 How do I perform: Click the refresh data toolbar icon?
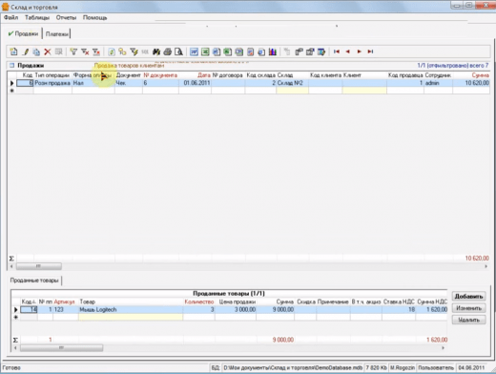click(112, 52)
